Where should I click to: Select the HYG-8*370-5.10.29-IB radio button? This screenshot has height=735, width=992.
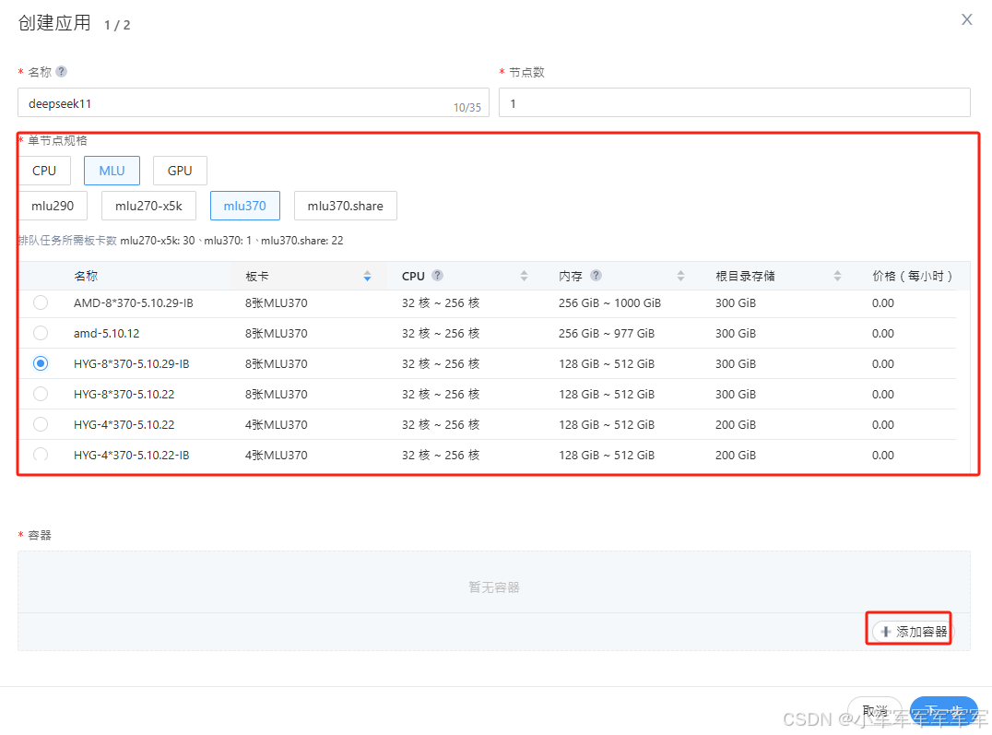41,363
